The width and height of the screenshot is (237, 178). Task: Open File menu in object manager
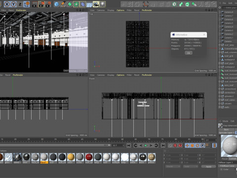(x=224, y=3)
